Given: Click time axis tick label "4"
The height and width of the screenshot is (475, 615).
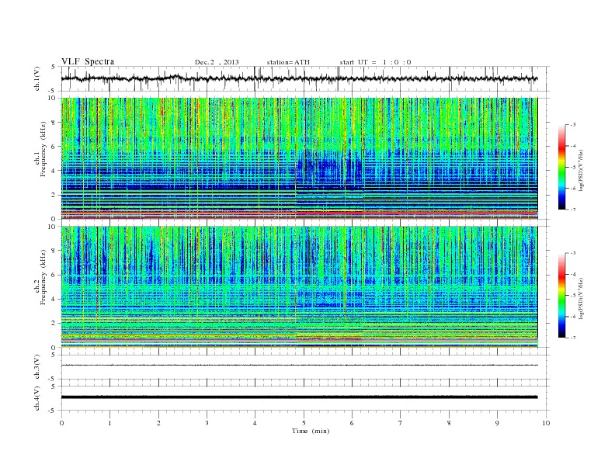Looking at the screenshot, I should [x=255, y=423].
